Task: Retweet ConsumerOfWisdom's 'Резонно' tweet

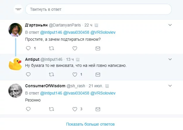Action: (51, 109)
